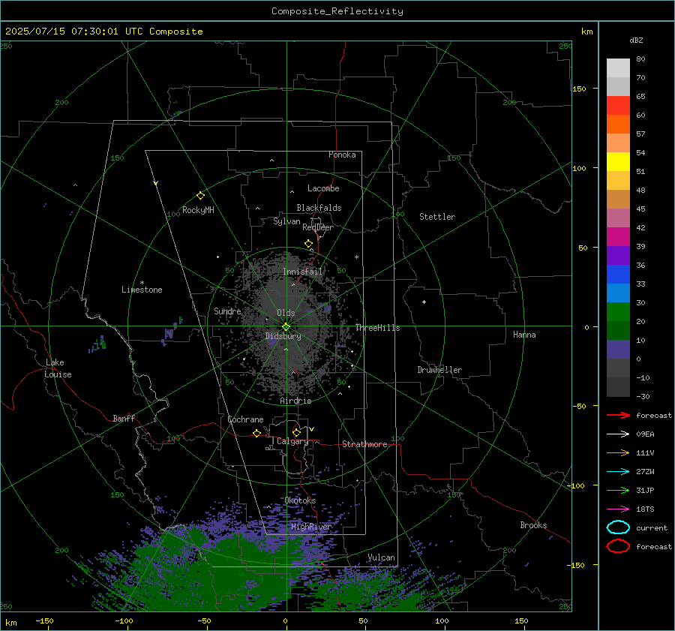The width and height of the screenshot is (675, 631).
Task: Click the Banff town label
Action: click(x=124, y=419)
